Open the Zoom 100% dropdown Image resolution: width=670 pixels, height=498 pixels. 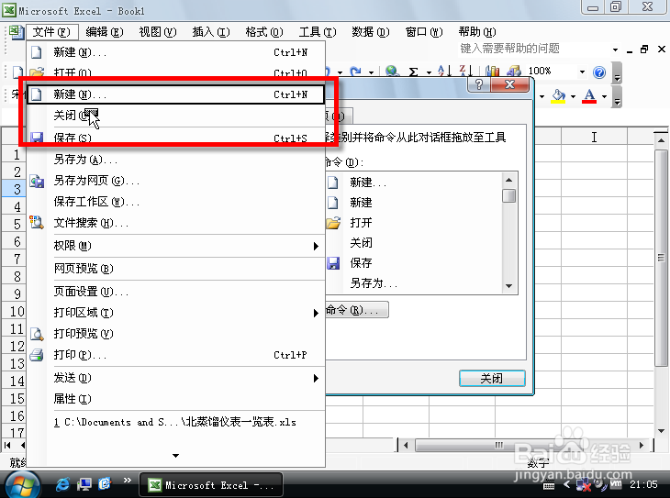(x=582, y=72)
